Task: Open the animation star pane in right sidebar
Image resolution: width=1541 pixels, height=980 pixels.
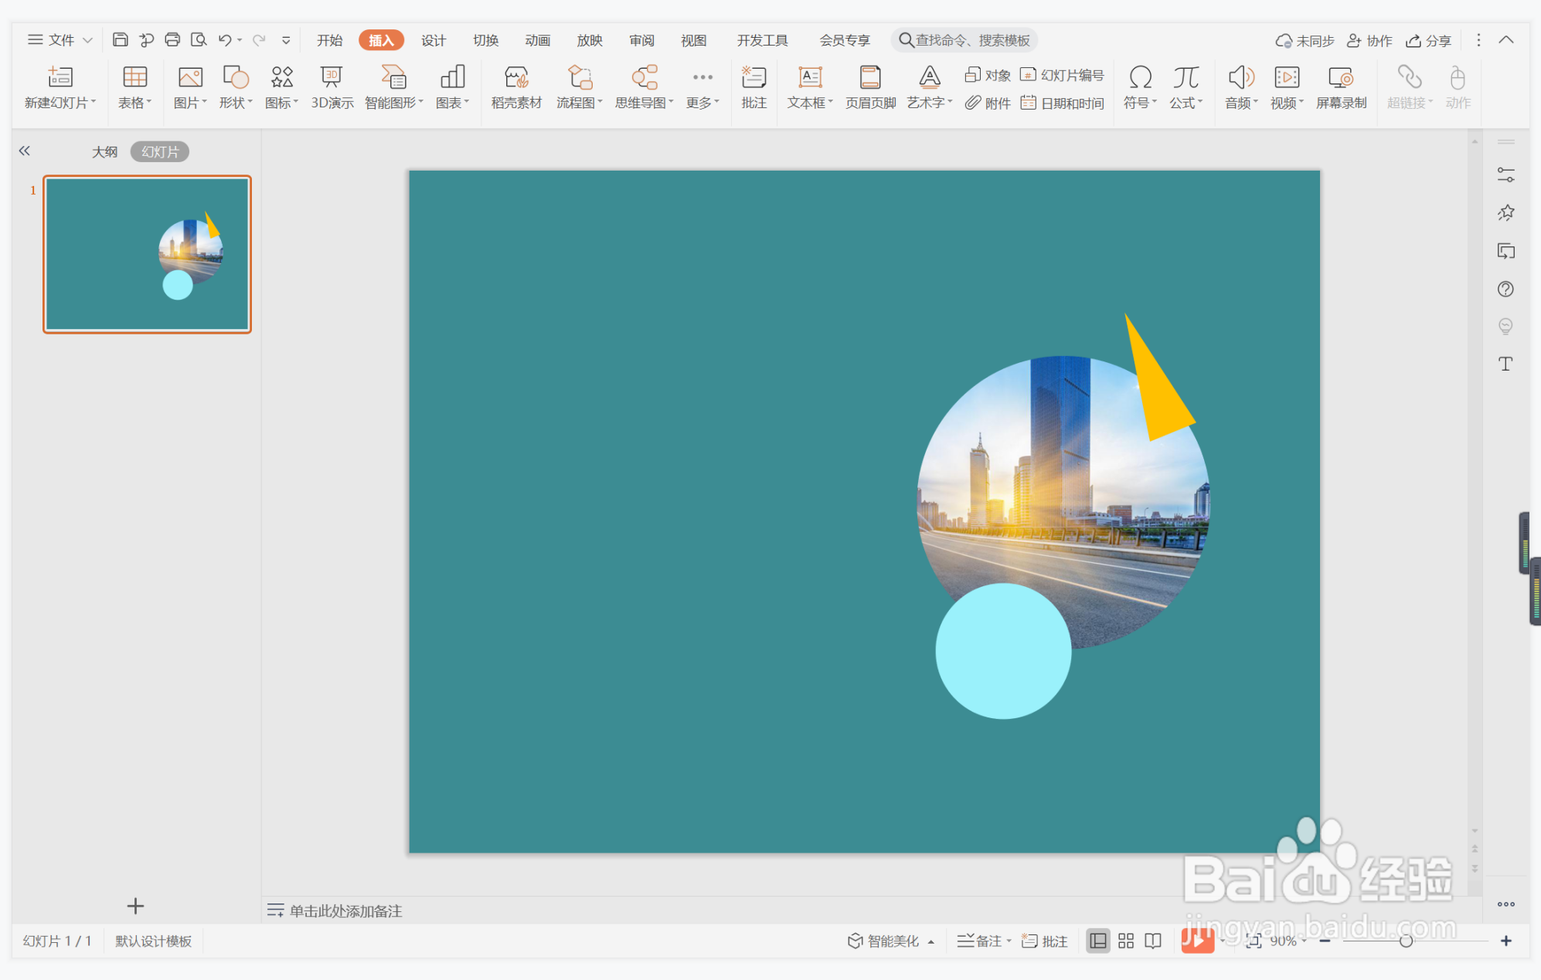Action: click(x=1505, y=213)
